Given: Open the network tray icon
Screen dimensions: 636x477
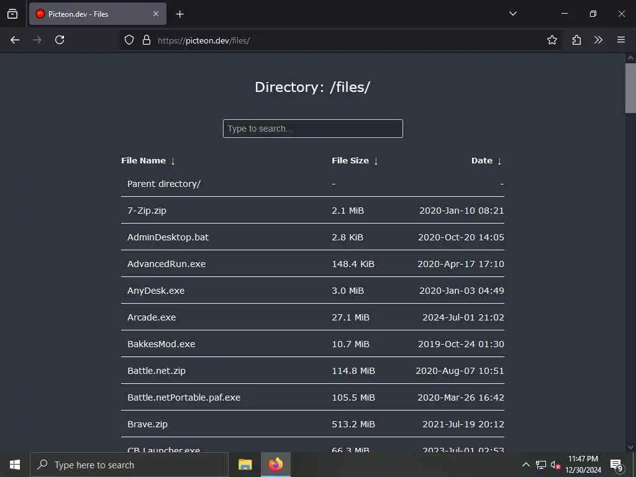Looking at the screenshot, I should [x=541, y=465].
